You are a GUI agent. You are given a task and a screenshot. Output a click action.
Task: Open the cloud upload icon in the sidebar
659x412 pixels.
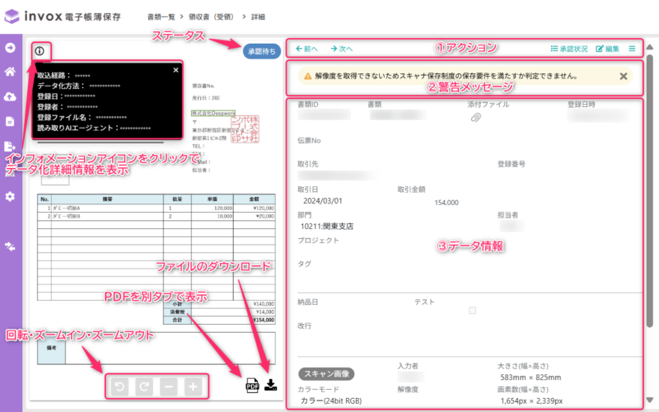11,96
